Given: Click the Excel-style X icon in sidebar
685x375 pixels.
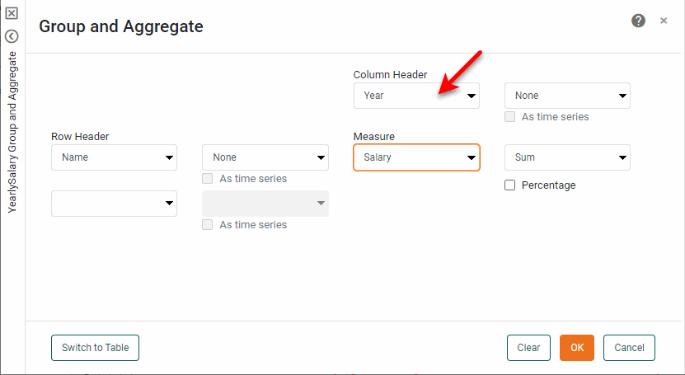Looking at the screenshot, I should point(12,13).
